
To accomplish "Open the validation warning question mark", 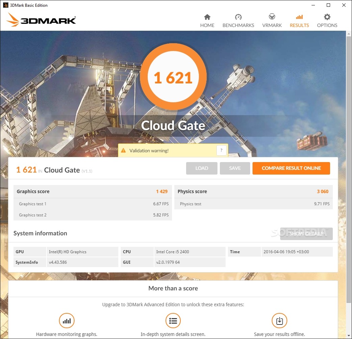I will coord(222,150).
